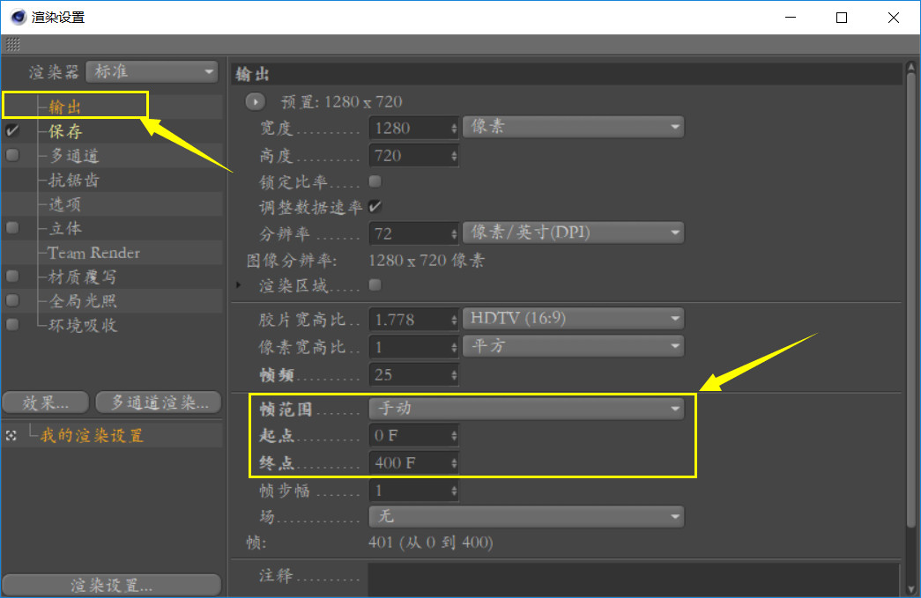
Task: Select 多通道 in the settings list
Action: 74,156
